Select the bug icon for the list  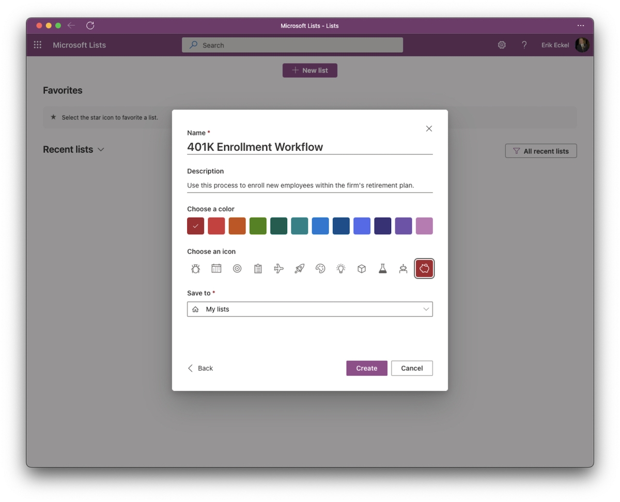click(195, 268)
